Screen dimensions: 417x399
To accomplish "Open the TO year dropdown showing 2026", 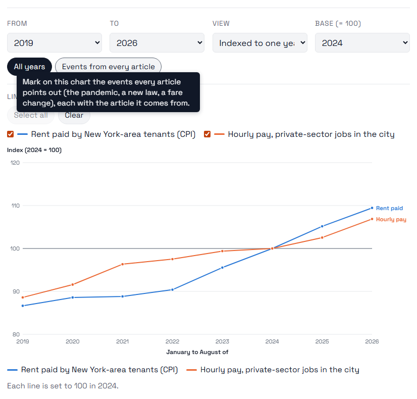I will (157, 43).
